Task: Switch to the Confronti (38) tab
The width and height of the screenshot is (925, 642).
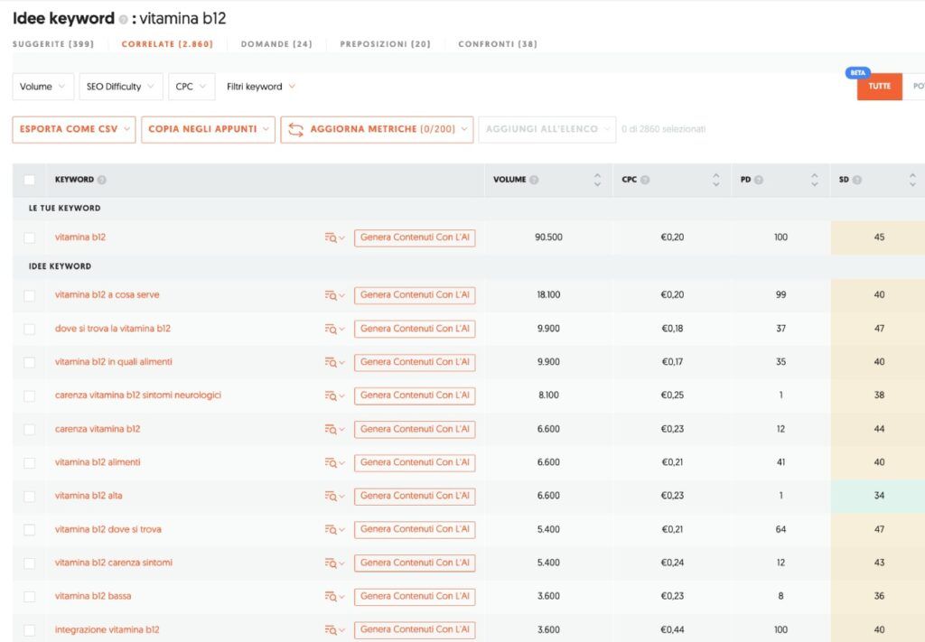Action: [x=498, y=44]
